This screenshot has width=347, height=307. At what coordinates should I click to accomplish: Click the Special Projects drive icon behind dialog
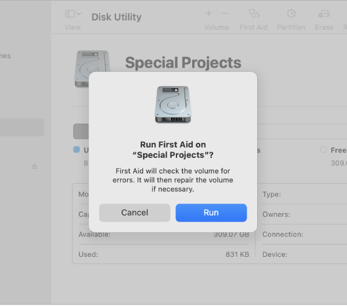point(92,69)
